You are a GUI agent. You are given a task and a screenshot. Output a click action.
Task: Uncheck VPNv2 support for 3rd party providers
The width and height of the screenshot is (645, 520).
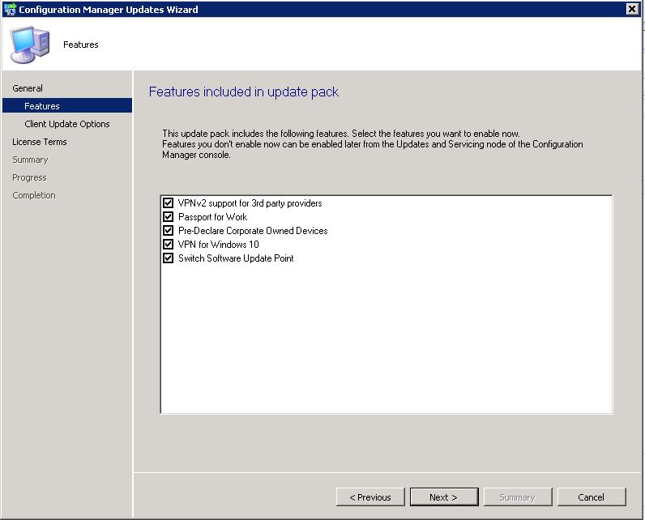tap(168, 202)
